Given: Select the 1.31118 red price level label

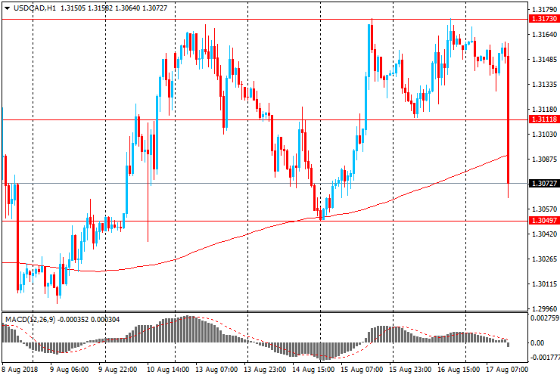Looking at the screenshot, I should tap(544, 119).
